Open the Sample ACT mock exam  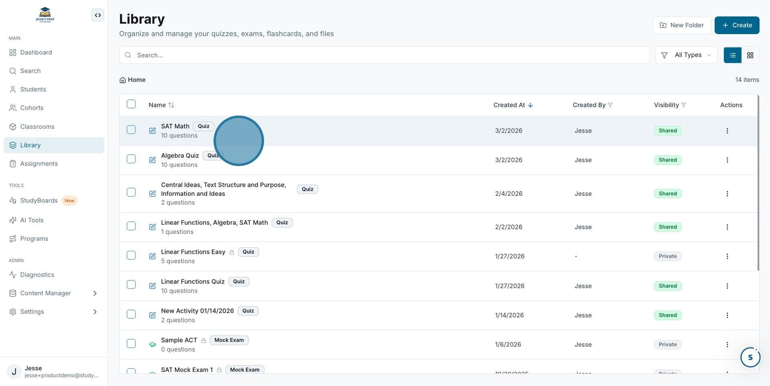click(x=179, y=340)
